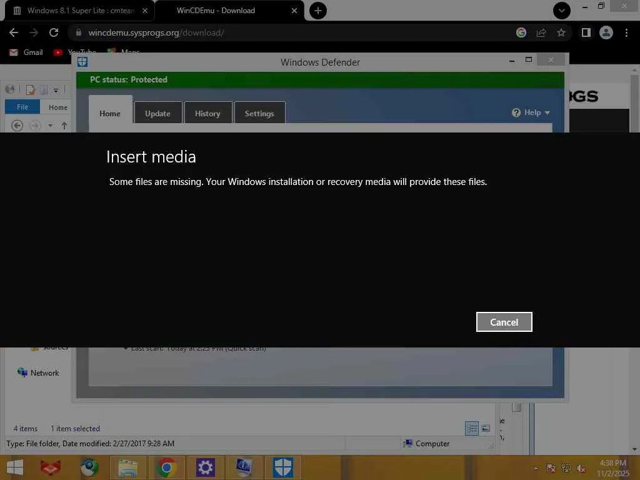The width and height of the screenshot is (640, 480).
Task: Click the web page vertical scrollbar down arrow
Action: pyautogui.click(x=634, y=449)
